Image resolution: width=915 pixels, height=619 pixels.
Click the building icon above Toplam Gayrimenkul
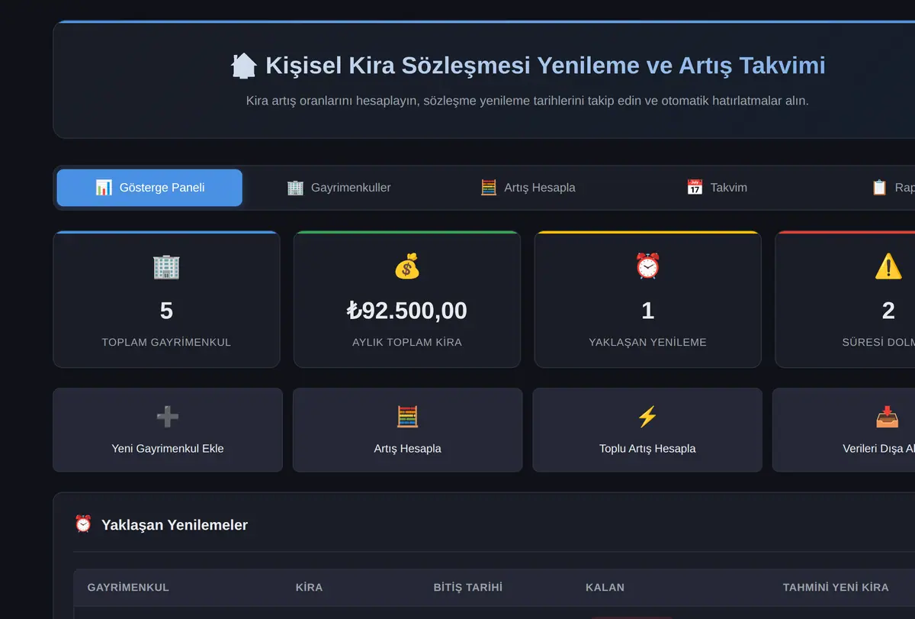pos(166,266)
